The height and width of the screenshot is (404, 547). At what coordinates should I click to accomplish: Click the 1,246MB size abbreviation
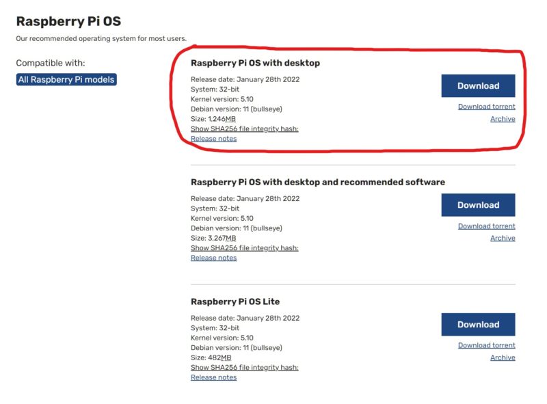[230, 119]
